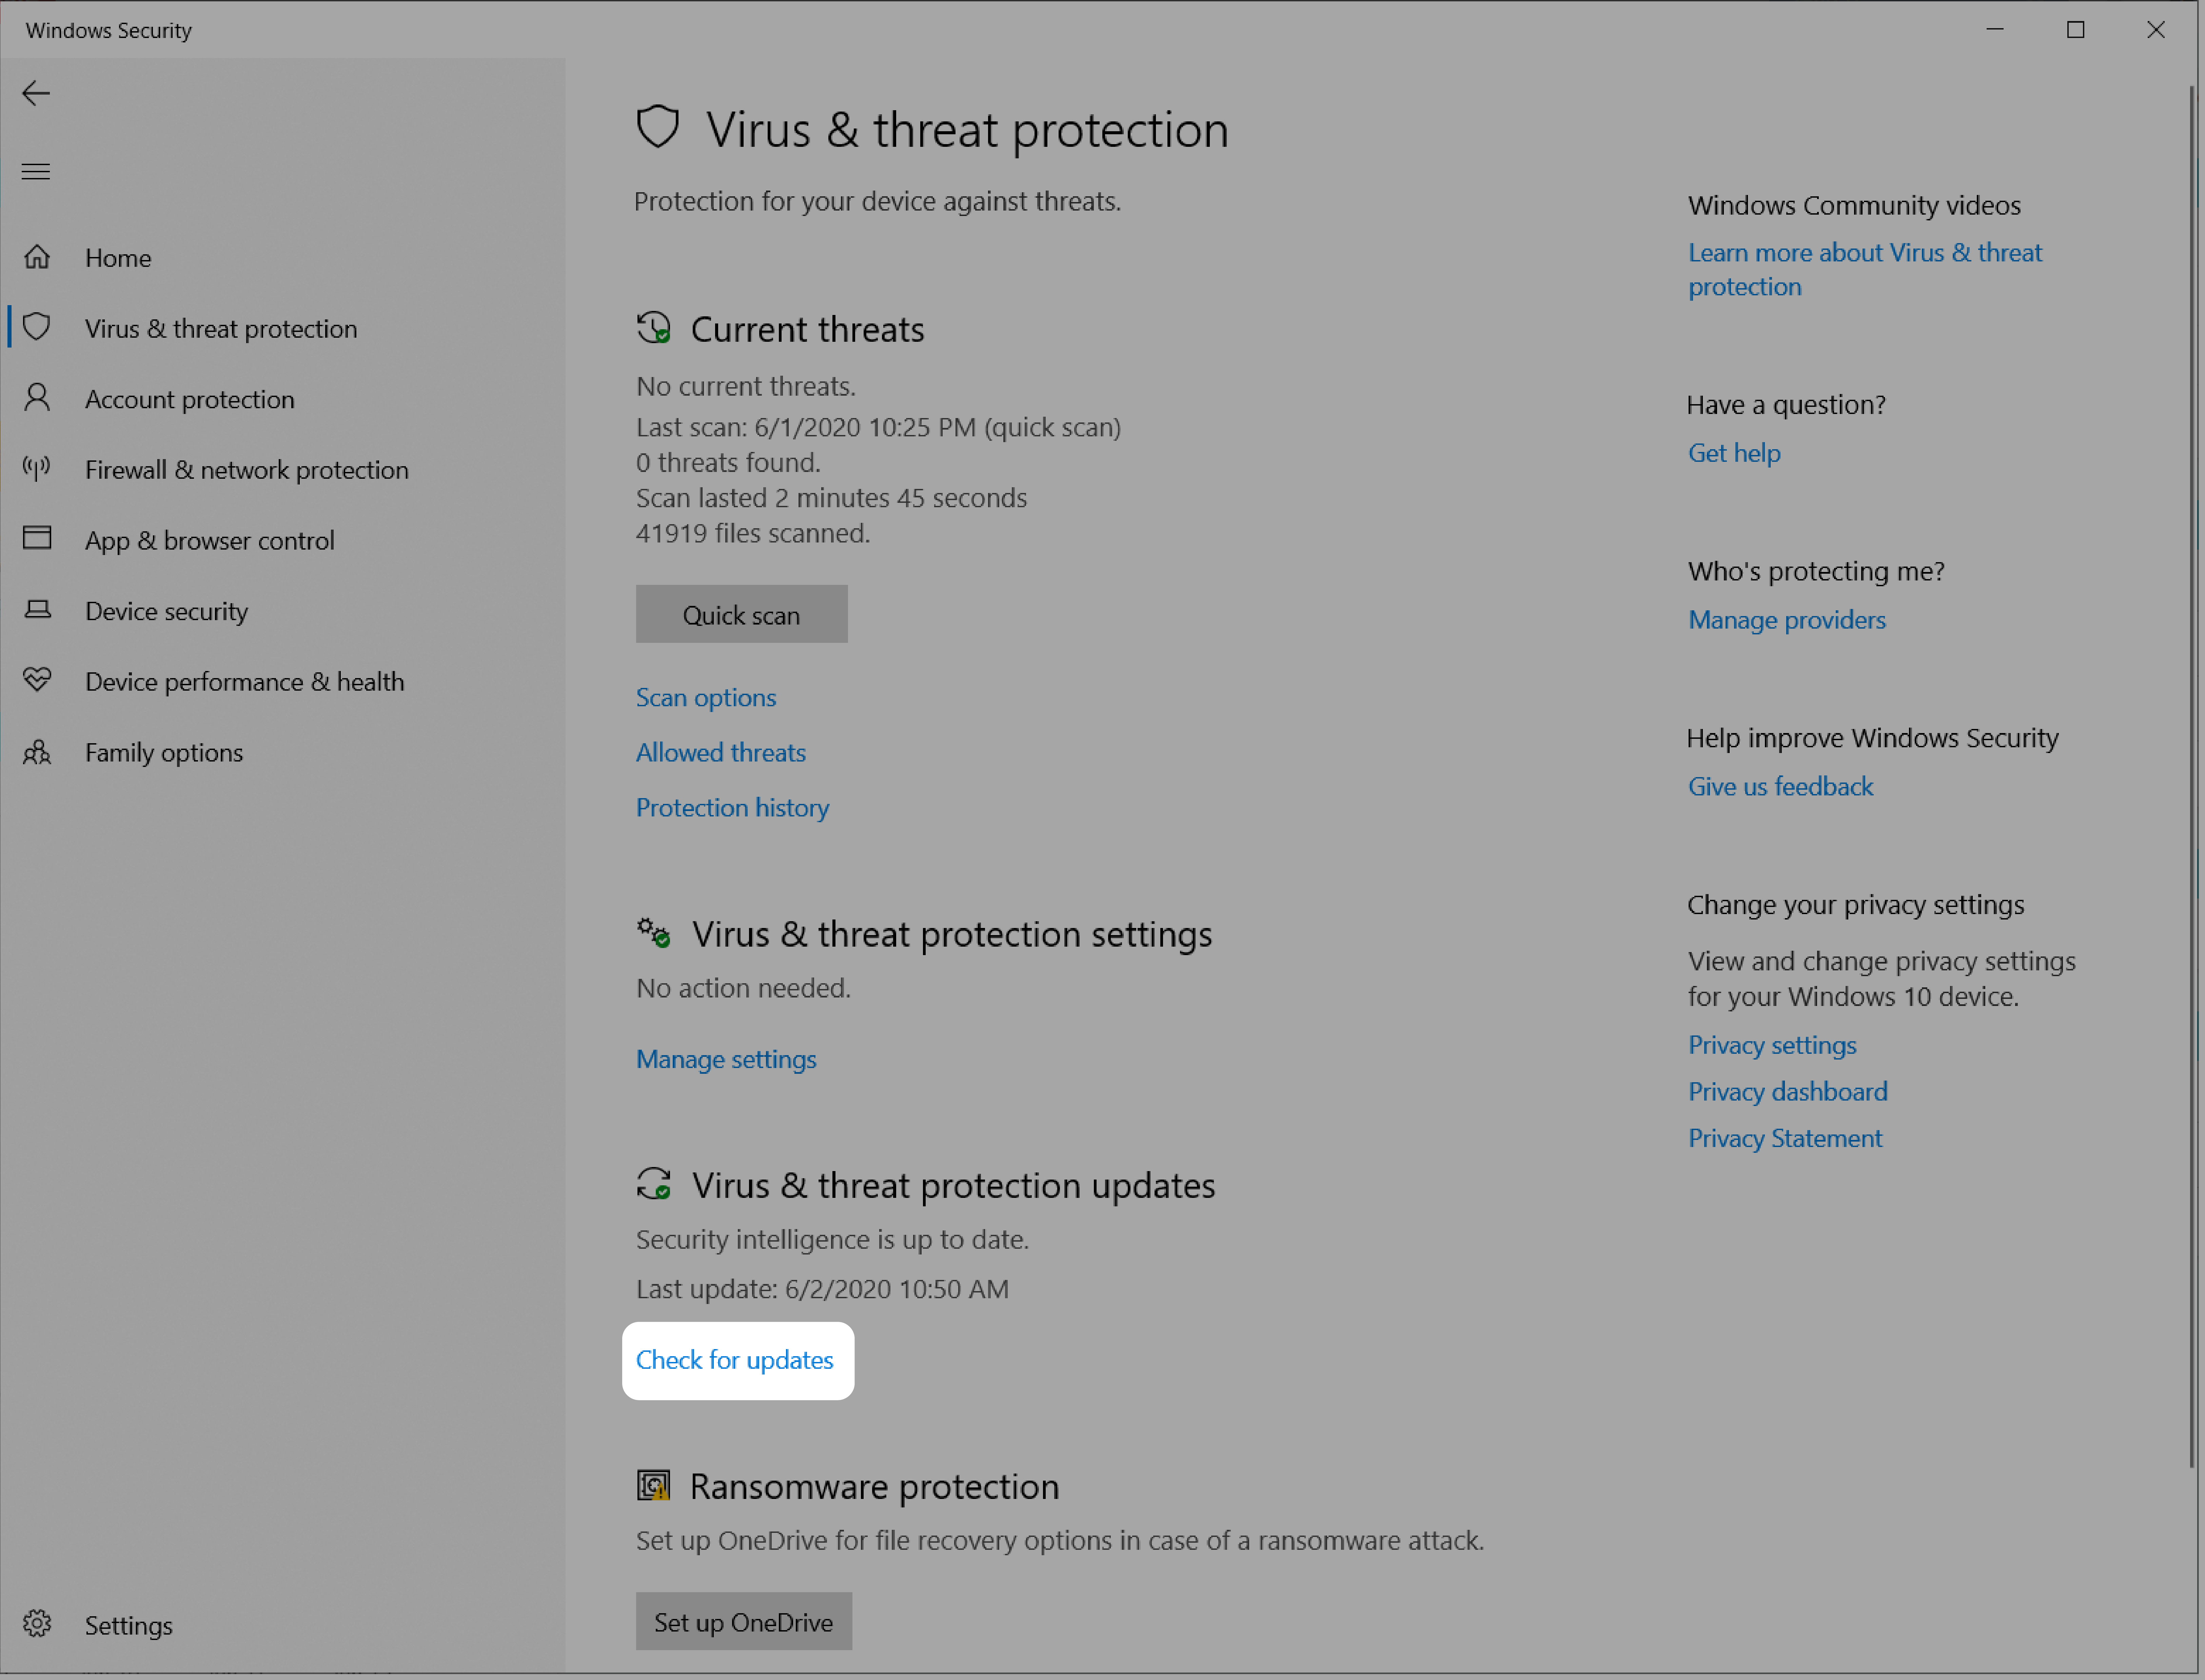Open Scan options for more scan types
The image size is (2205, 1680).
pos(704,695)
